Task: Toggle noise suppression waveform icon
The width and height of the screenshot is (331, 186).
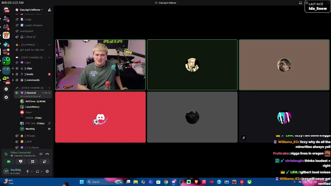Action: point(41,154)
